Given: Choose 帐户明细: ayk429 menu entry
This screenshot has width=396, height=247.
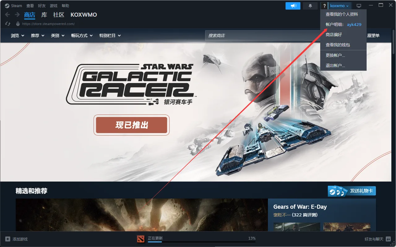Looking at the screenshot, I should (343, 24).
